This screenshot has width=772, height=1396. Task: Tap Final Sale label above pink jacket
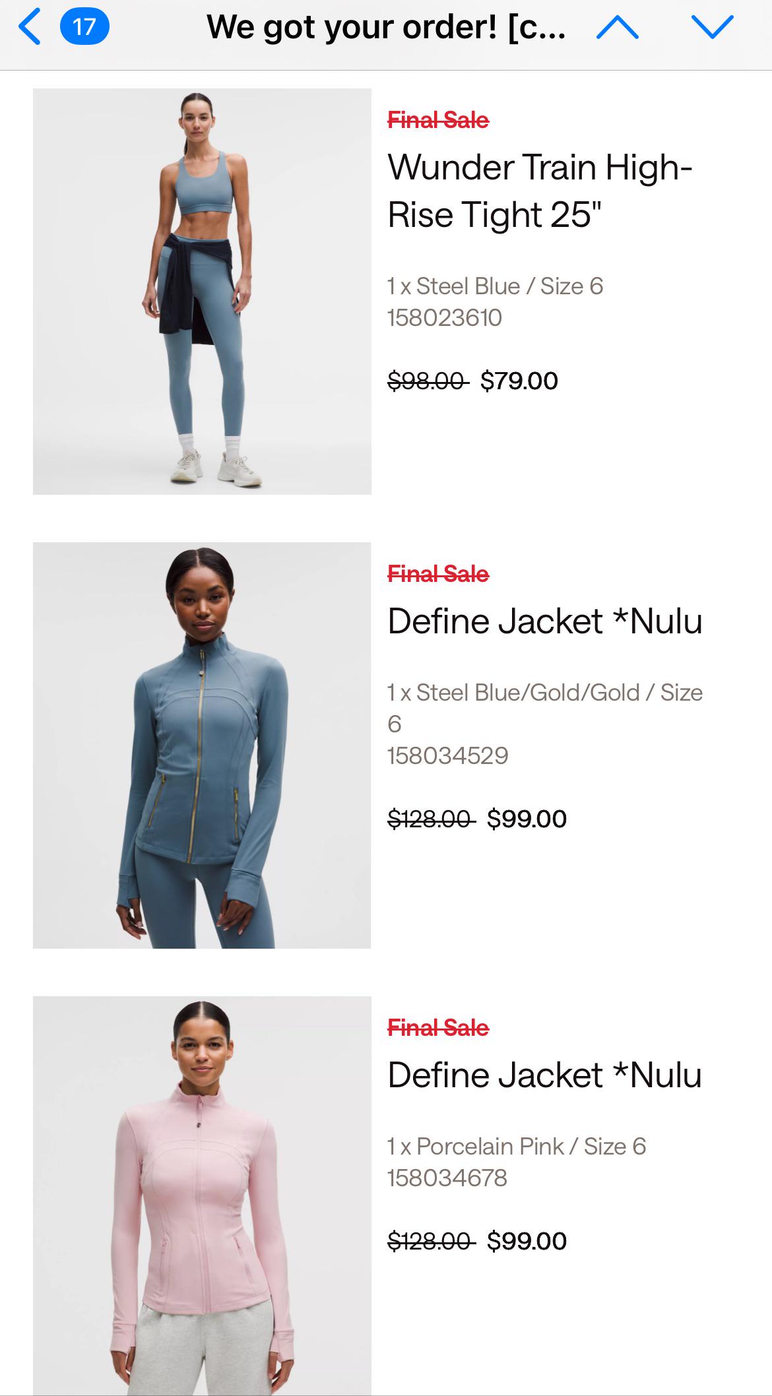coord(438,1028)
